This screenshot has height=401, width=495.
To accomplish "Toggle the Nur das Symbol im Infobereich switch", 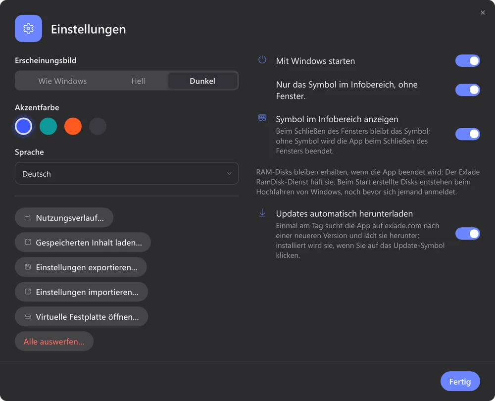I will (468, 90).
